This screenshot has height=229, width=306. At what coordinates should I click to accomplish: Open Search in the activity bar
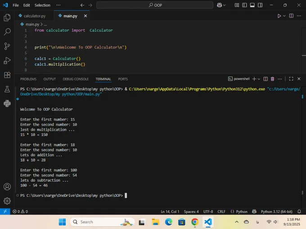(7, 32)
